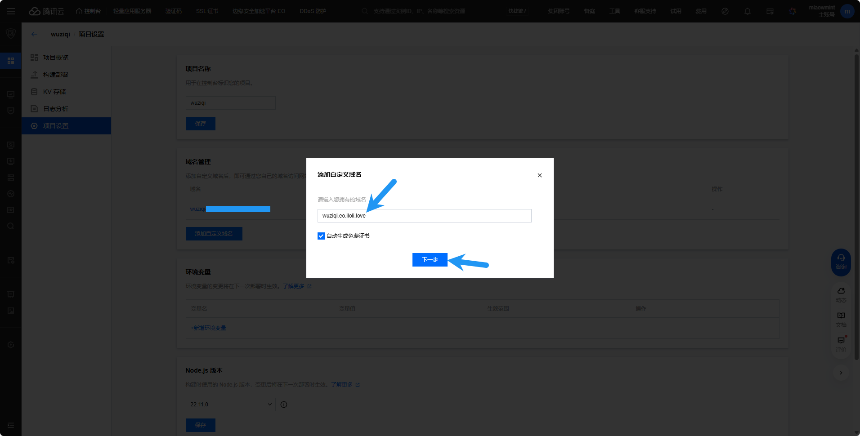Open the hamburger menu in top bar
The image size is (860, 436).
(x=11, y=11)
